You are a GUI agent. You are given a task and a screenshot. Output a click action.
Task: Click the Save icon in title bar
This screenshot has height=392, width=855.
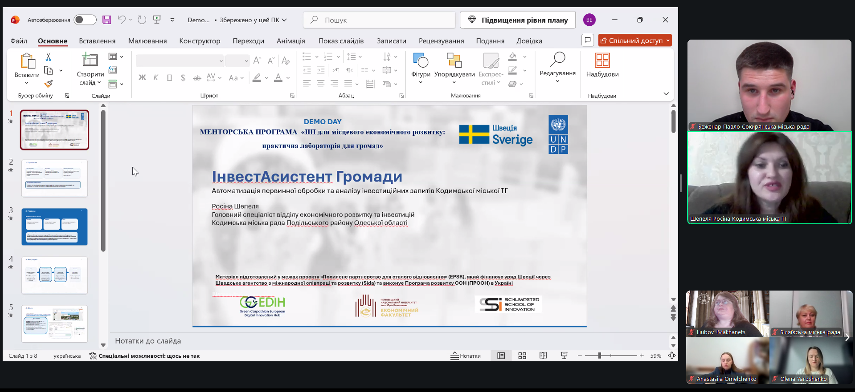coord(106,20)
